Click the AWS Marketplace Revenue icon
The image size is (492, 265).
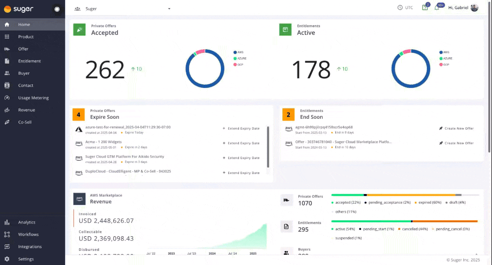point(79,199)
